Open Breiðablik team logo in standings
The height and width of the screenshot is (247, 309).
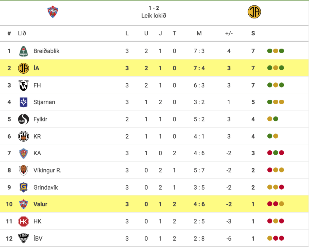(x=24, y=51)
